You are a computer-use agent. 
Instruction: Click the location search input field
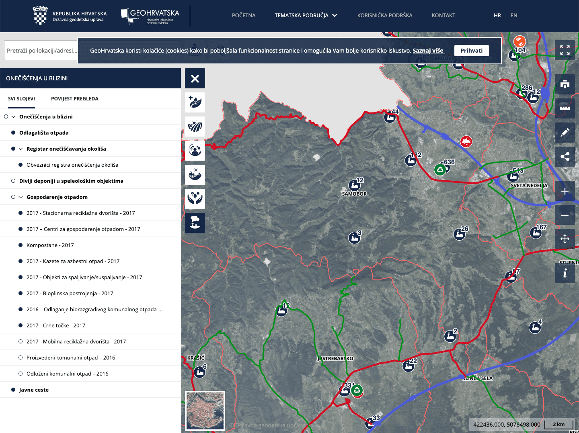(x=41, y=50)
